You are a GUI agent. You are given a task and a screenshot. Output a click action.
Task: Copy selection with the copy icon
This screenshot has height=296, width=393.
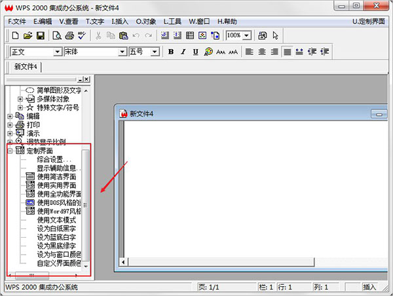(111, 35)
